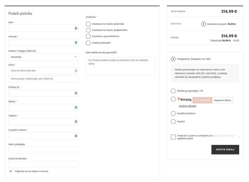Select Dostava na naslov prejemnika option
The image size is (249, 182).
coord(88,30)
